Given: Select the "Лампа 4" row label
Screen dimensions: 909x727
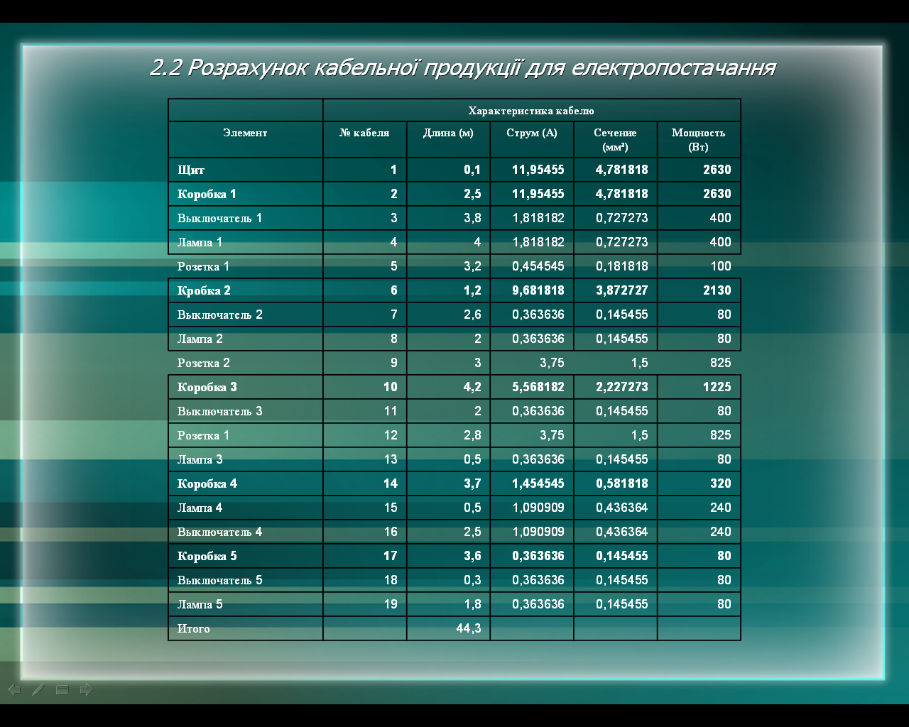Looking at the screenshot, I should [x=200, y=508].
